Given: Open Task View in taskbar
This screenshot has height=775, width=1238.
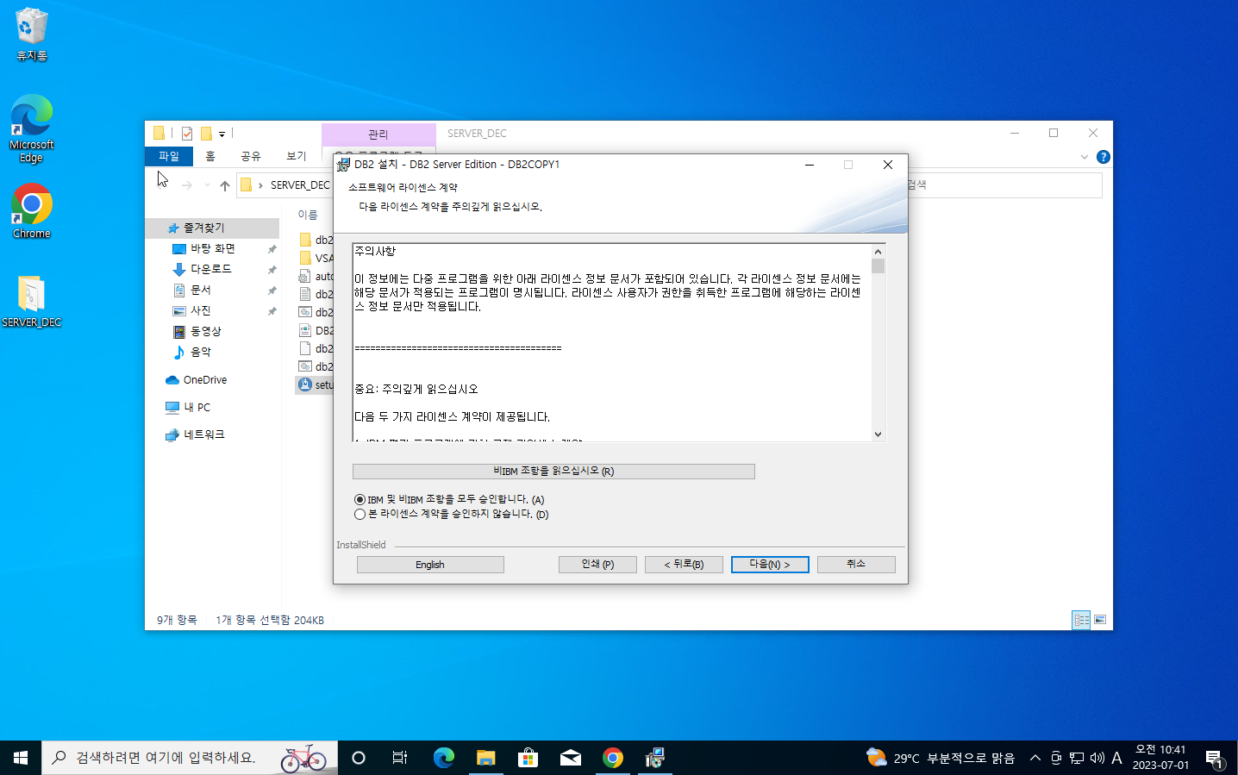Looking at the screenshot, I should pos(400,758).
